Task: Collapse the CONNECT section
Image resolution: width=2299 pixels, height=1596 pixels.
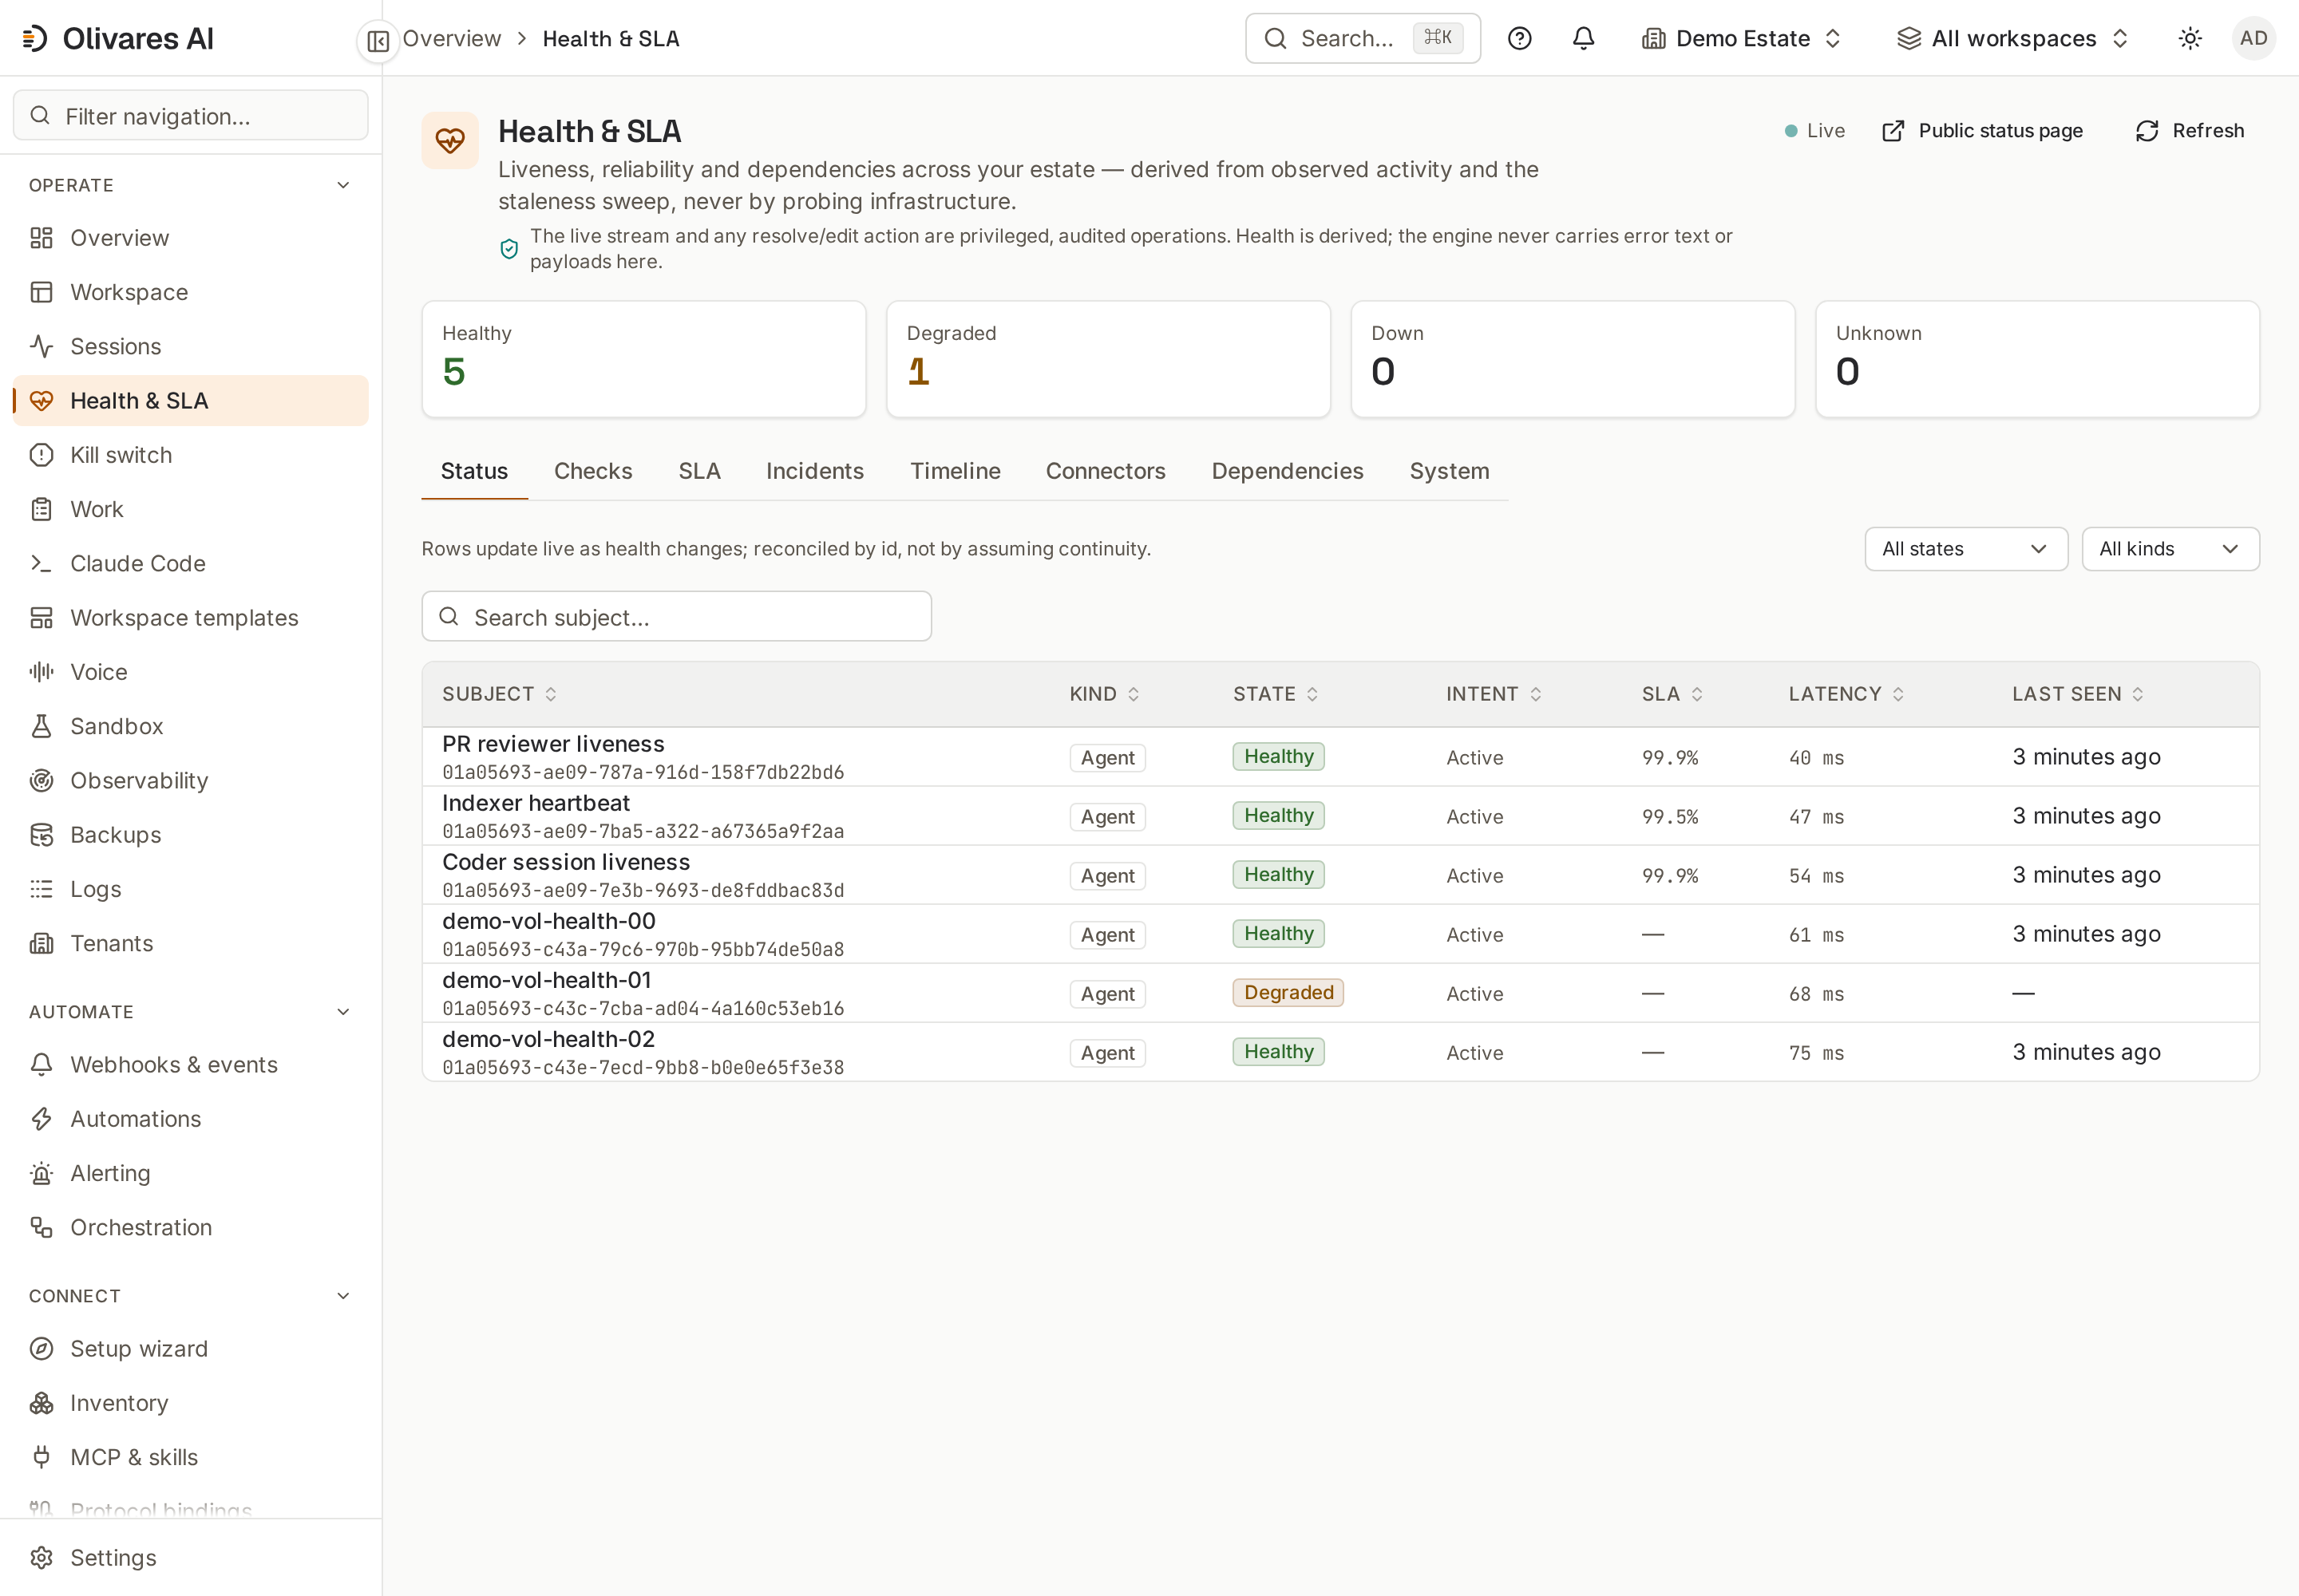Action: click(x=190, y=1296)
